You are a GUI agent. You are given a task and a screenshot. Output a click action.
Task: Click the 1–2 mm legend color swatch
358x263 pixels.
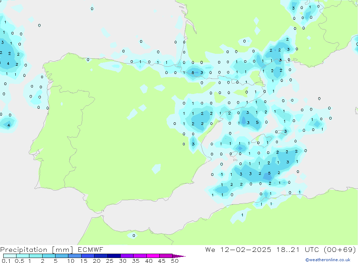coord(36,256)
